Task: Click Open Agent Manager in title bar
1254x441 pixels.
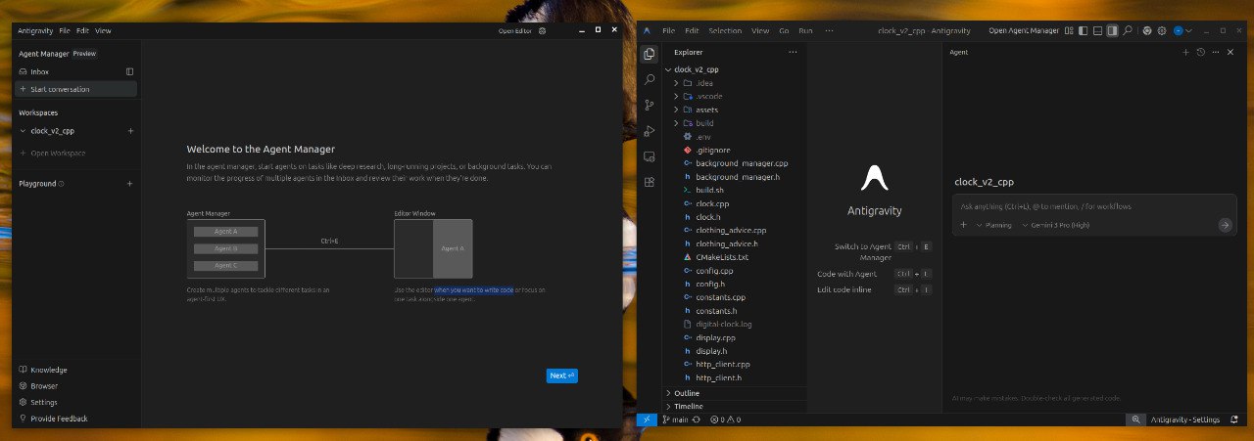Action: [x=1023, y=31]
